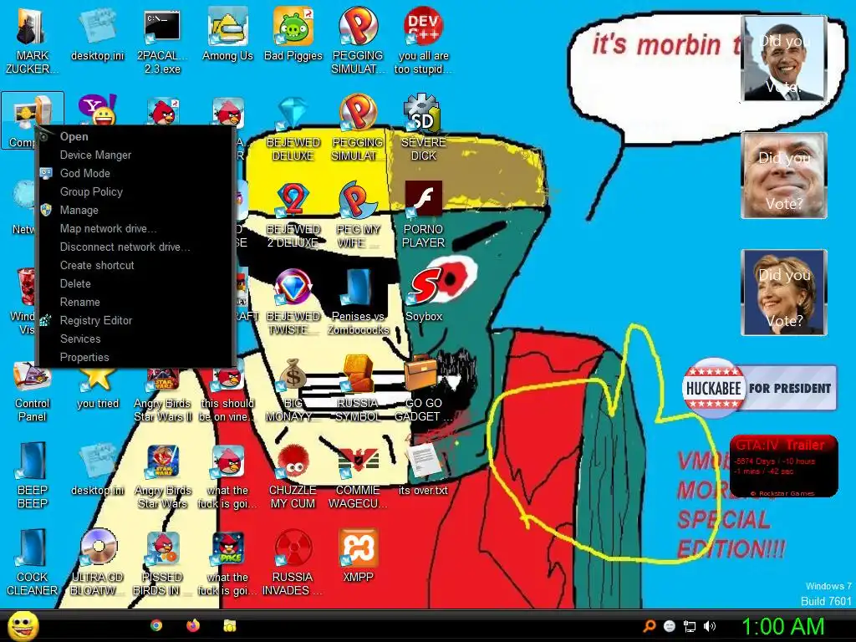Click the McCain 'Did you Vote?' gadget

[784, 176]
